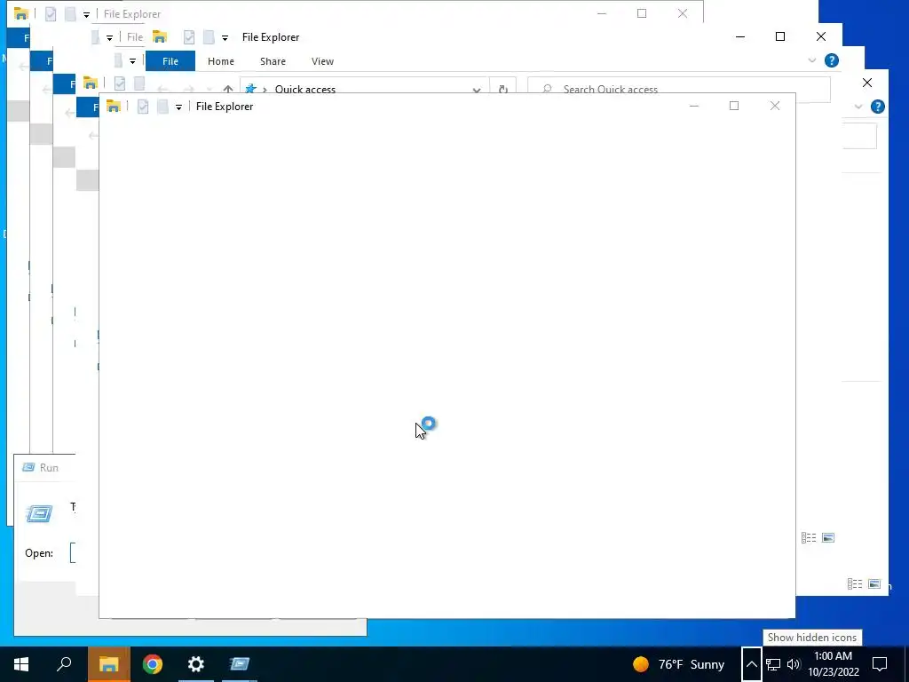Close the front File Explorer window

(x=774, y=107)
